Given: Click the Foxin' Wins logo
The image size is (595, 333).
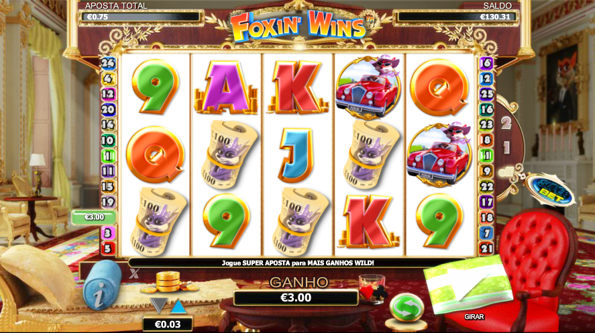Looking at the screenshot, I should (299, 26).
